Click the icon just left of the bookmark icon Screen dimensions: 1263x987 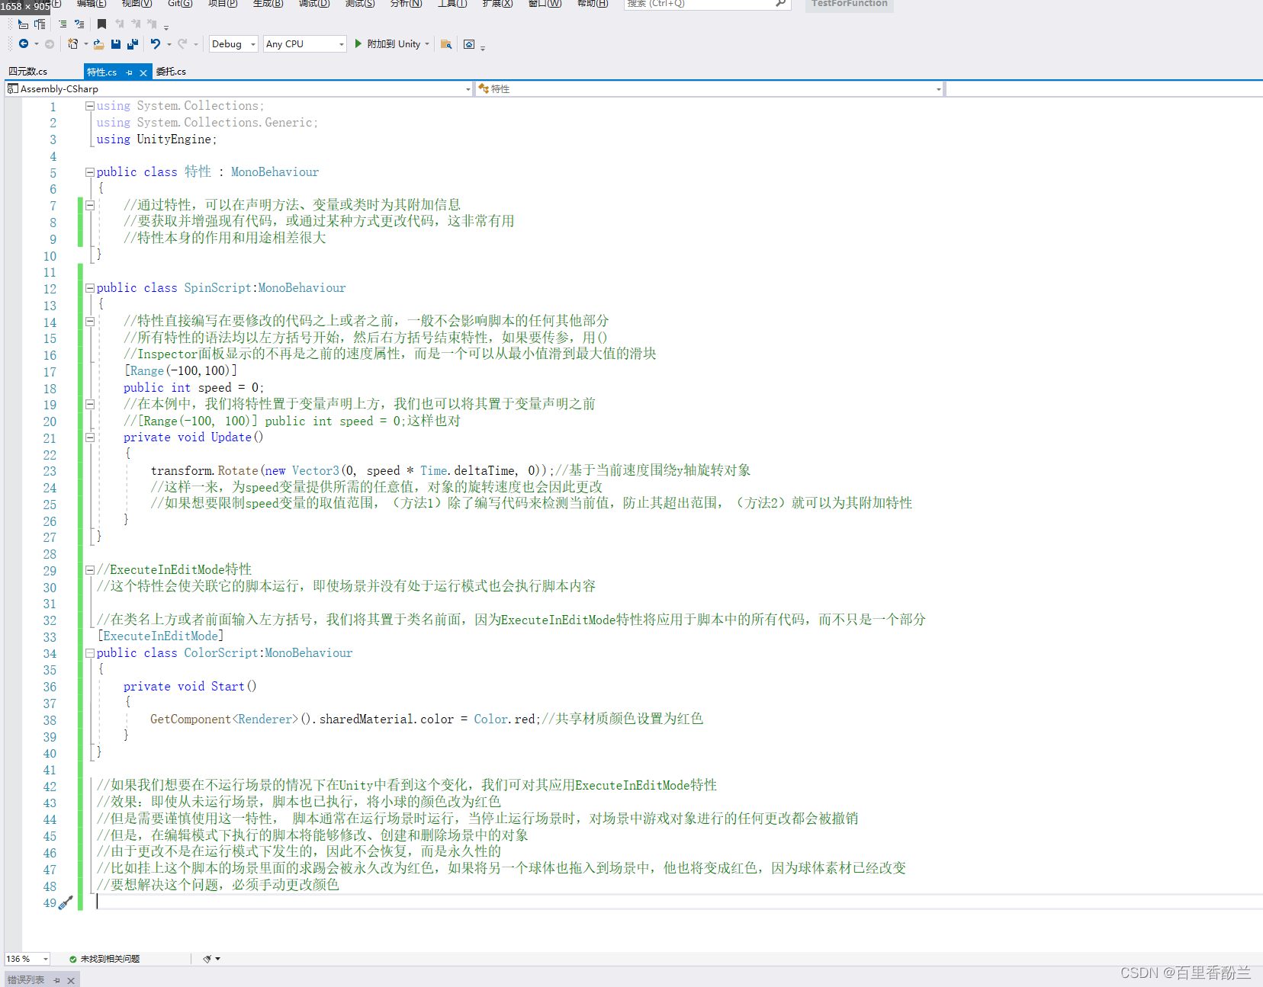click(79, 24)
